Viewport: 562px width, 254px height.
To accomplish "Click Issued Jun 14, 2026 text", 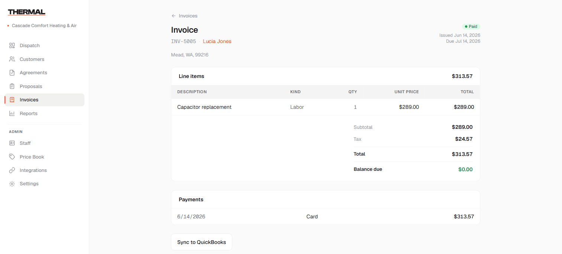I will (460, 35).
